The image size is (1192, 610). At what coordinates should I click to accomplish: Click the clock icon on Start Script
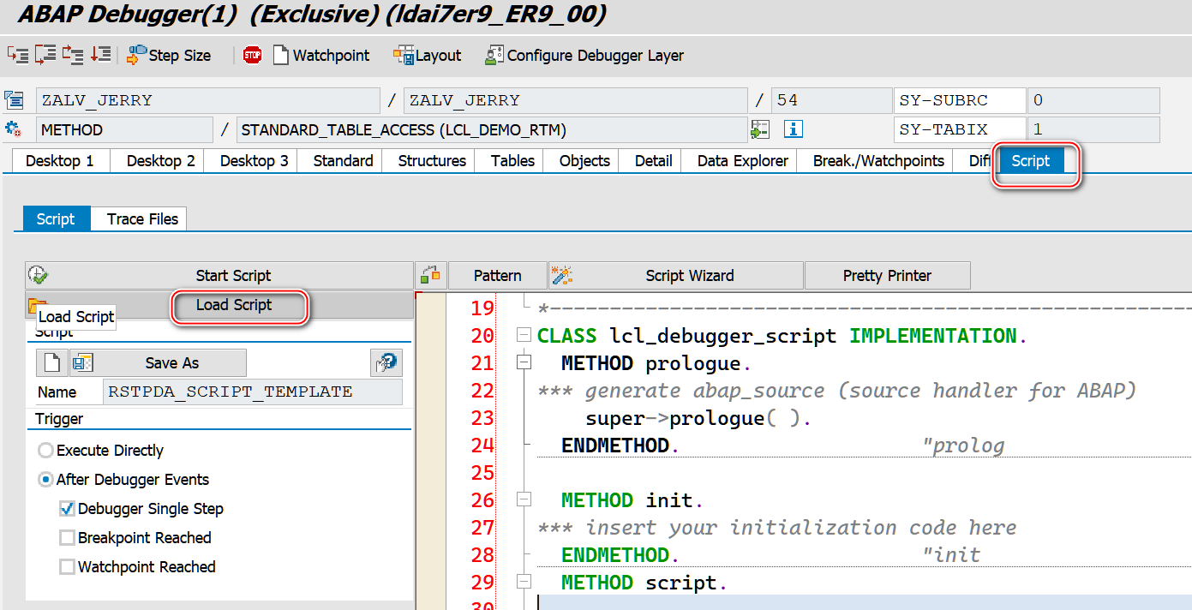pyautogui.click(x=38, y=275)
